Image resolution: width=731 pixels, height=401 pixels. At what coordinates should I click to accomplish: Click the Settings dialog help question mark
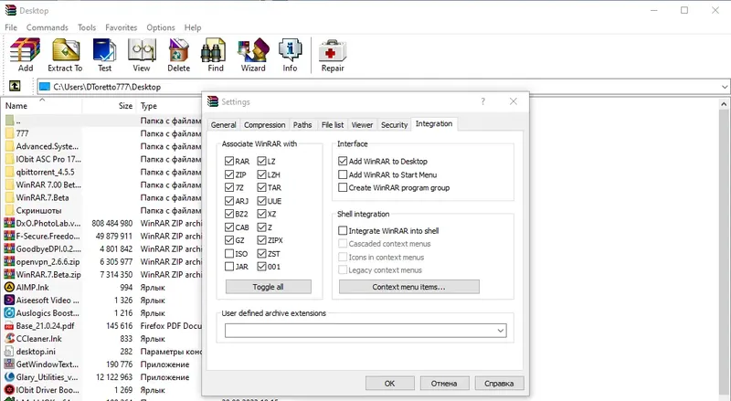(483, 101)
